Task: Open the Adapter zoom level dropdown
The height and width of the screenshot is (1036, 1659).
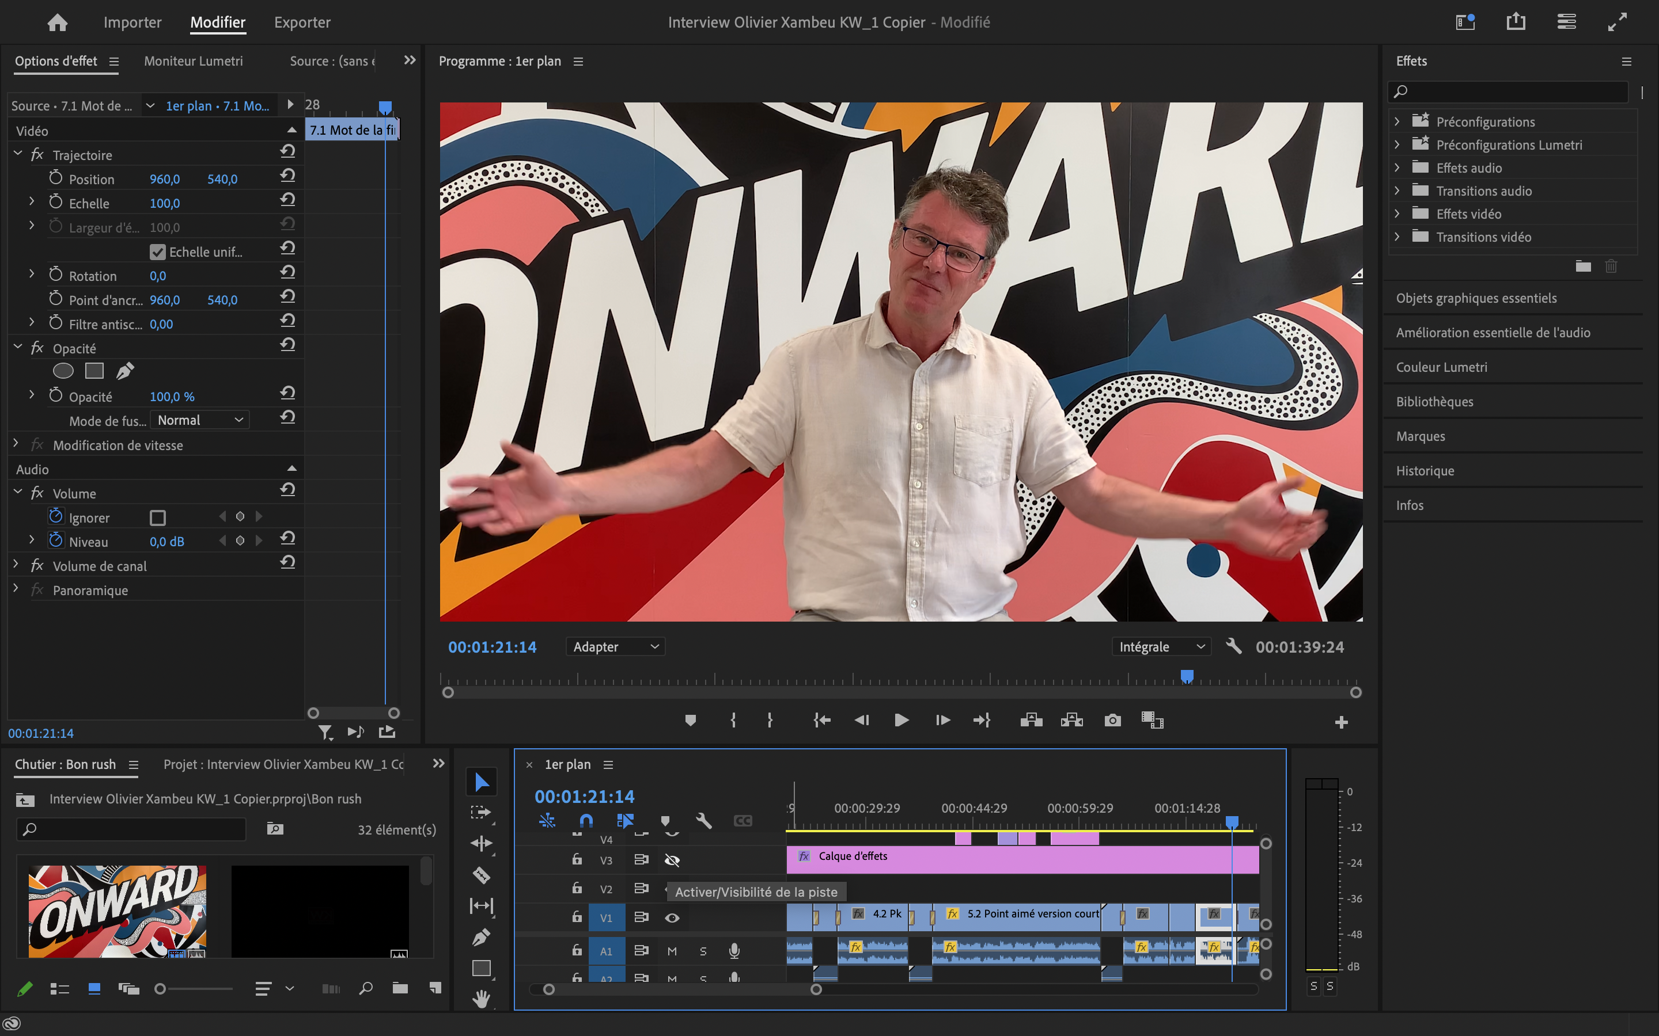Action: tap(615, 647)
